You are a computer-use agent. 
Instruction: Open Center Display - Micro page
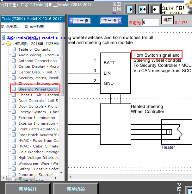(39, 66)
